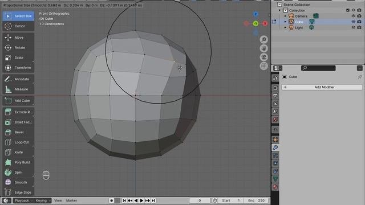Select the Extrude Region tool
The height and width of the screenshot is (205, 365).
[x=18, y=112]
